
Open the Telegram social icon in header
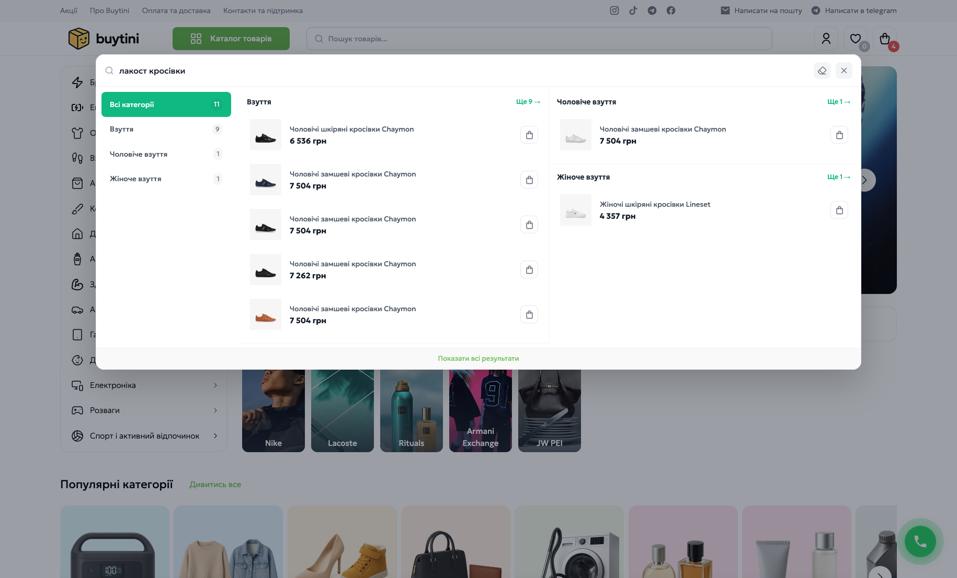point(652,10)
